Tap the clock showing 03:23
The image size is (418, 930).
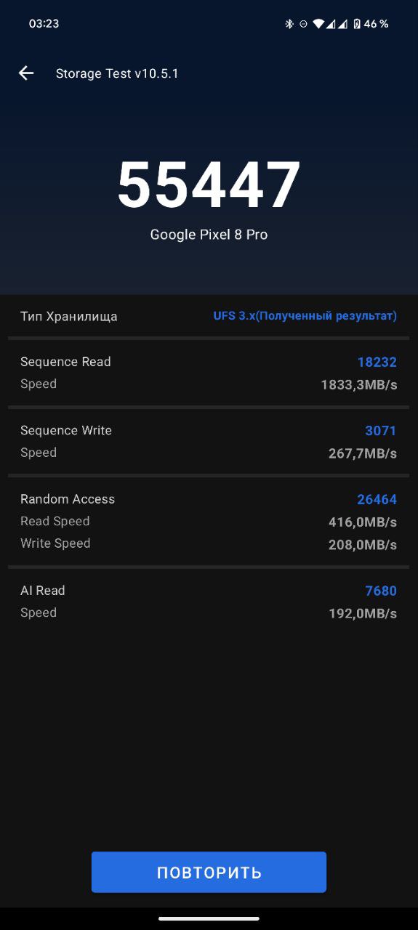[x=44, y=24]
